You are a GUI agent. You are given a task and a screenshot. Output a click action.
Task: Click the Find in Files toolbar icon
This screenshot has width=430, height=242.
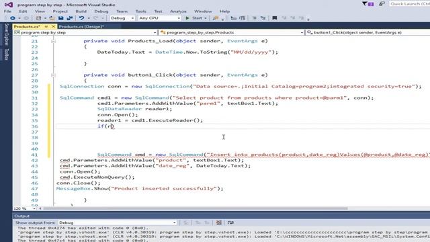[x=216, y=18]
